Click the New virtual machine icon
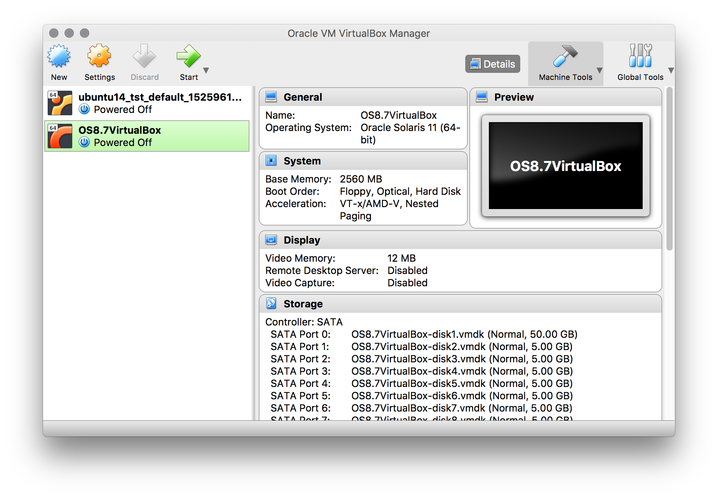This screenshot has width=718, height=498. [59, 56]
